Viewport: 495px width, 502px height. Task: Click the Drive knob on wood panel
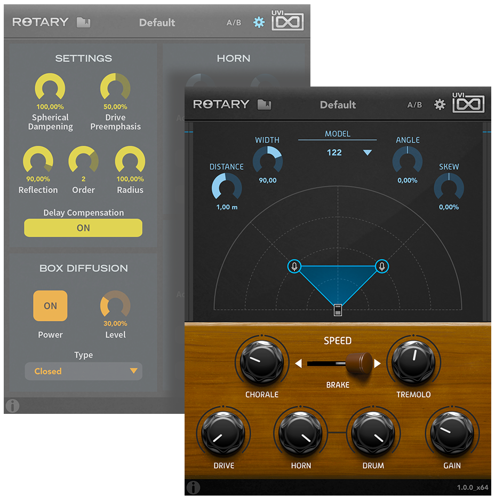coord(223,433)
